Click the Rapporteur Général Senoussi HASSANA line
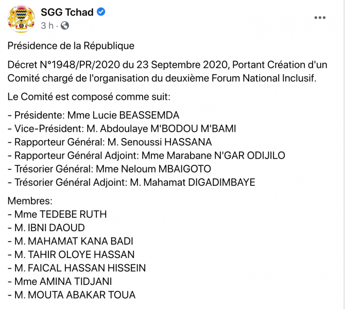The width and height of the screenshot is (345, 309). pos(110,142)
